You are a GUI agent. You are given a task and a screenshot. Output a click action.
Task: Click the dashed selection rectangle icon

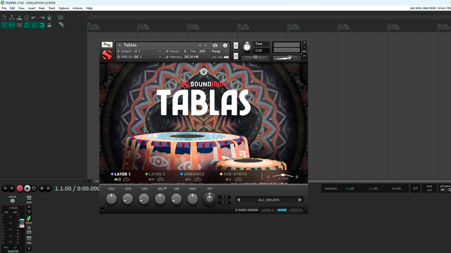point(61,17)
